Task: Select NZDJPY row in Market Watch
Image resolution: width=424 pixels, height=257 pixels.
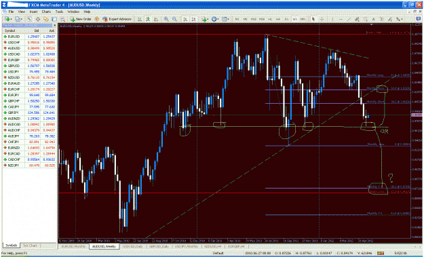Action: pyautogui.click(x=29, y=165)
